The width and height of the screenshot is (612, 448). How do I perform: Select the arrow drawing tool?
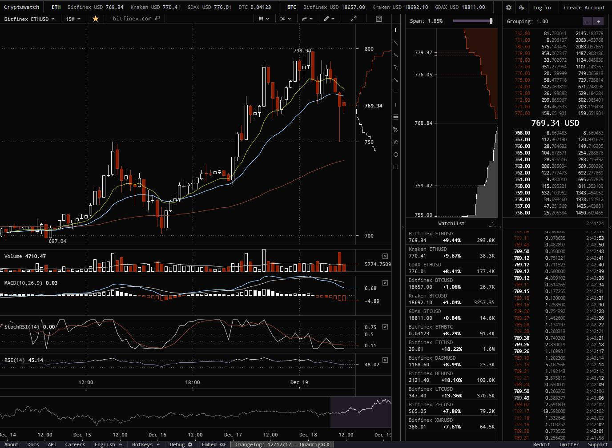pos(396,80)
